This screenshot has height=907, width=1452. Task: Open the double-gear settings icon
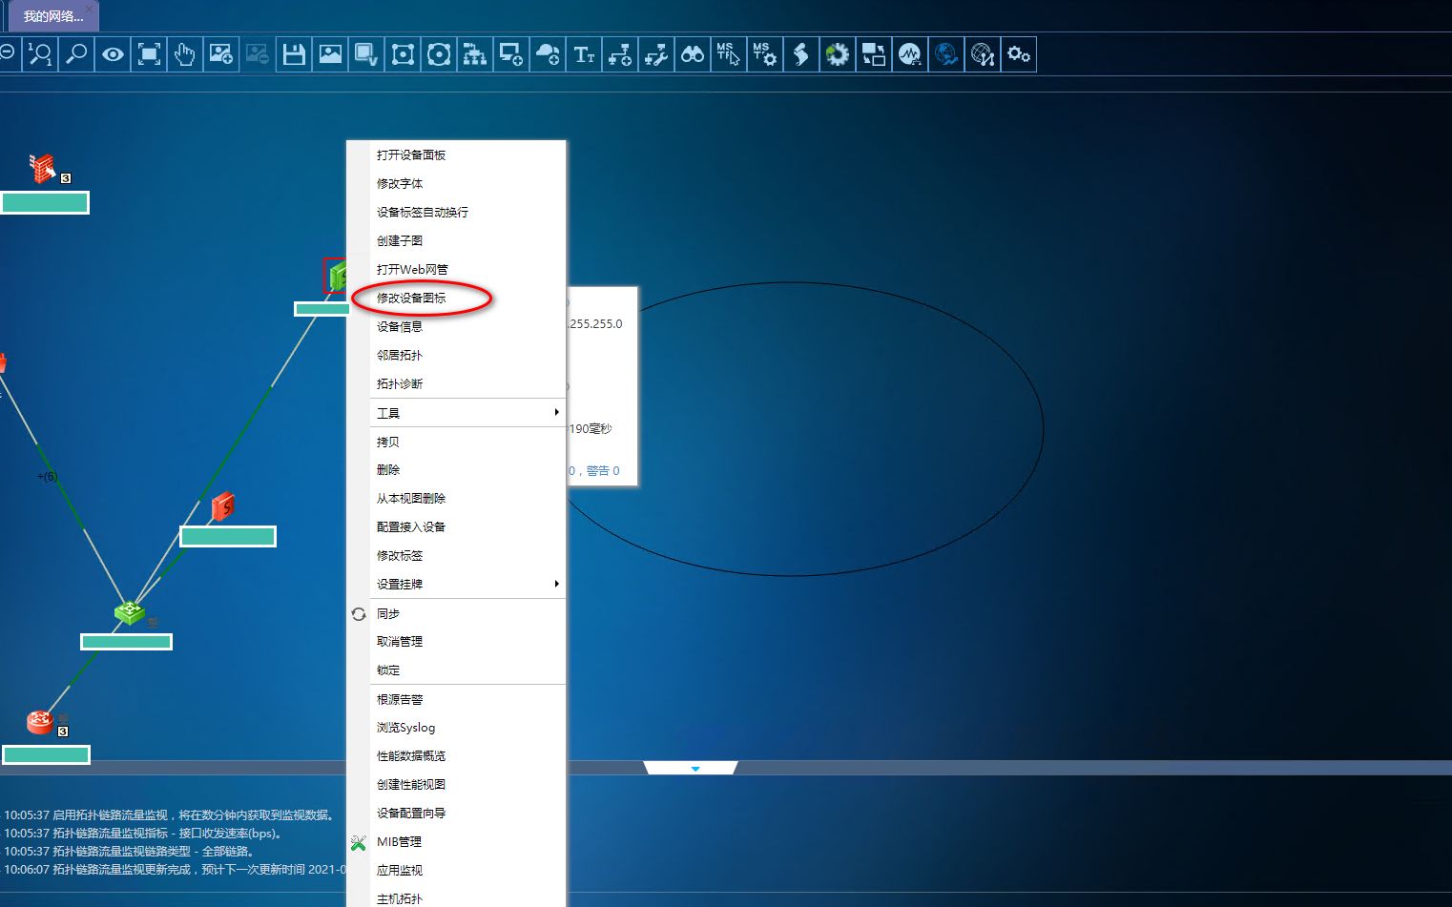pos(1019,54)
